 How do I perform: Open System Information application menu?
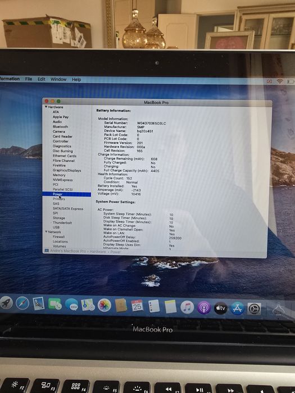[x=10, y=79]
